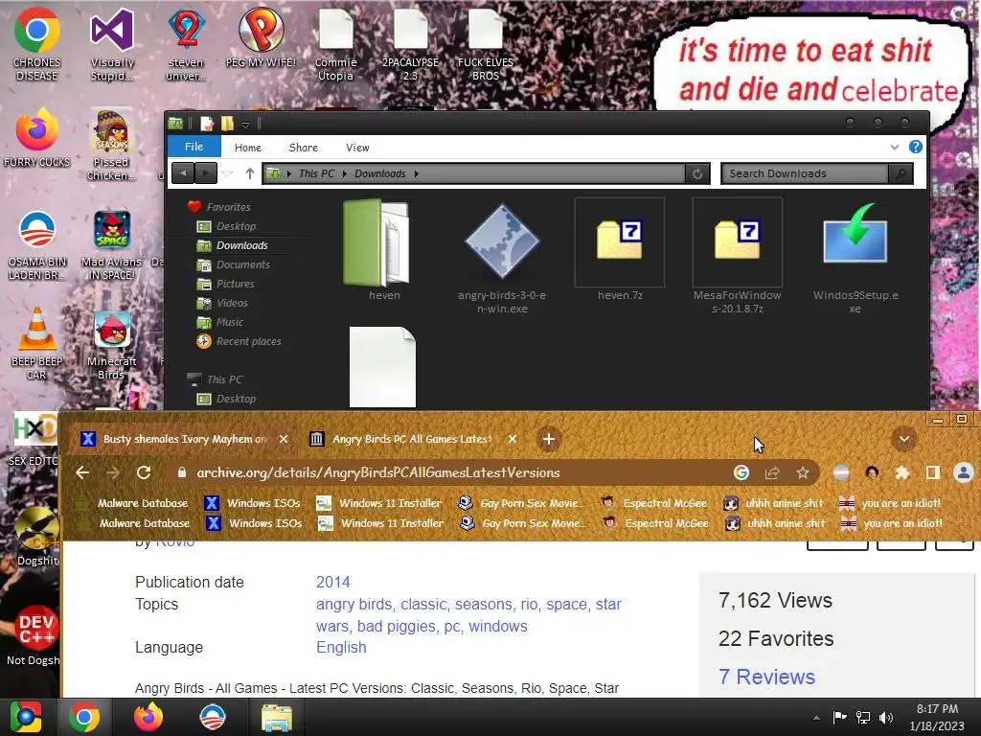The image size is (981, 736).
Task: Open the File tab in Explorer
Action: click(x=194, y=147)
